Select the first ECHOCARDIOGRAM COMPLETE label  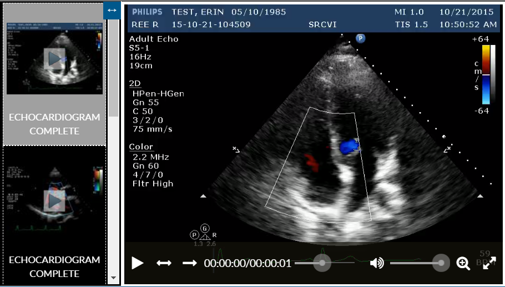click(x=54, y=124)
